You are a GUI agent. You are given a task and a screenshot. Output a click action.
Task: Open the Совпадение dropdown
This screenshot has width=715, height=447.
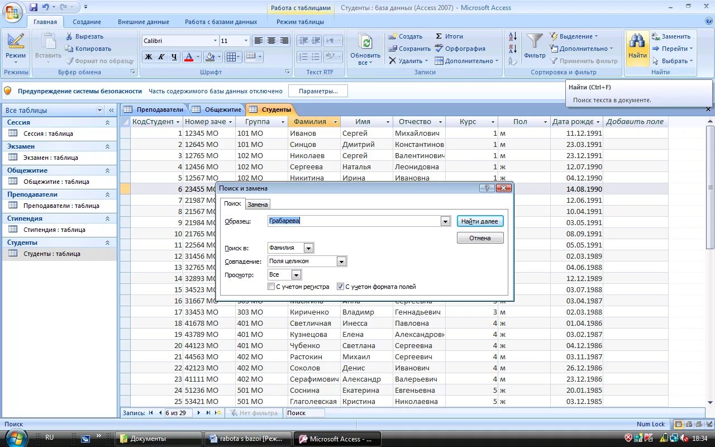[341, 261]
